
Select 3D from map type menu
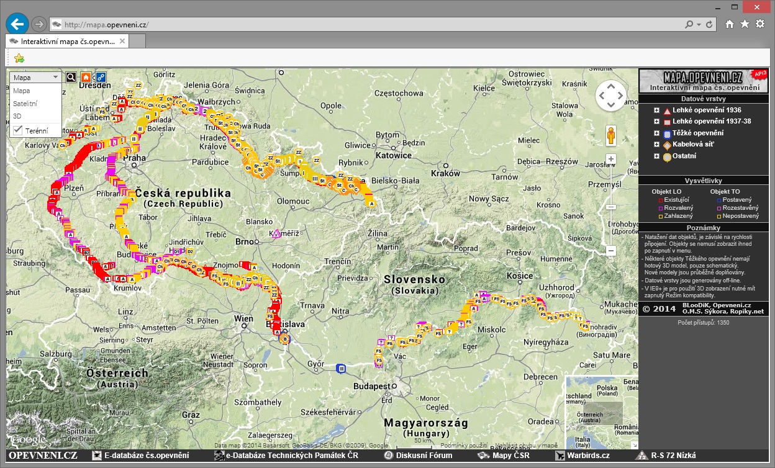[x=17, y=116]
